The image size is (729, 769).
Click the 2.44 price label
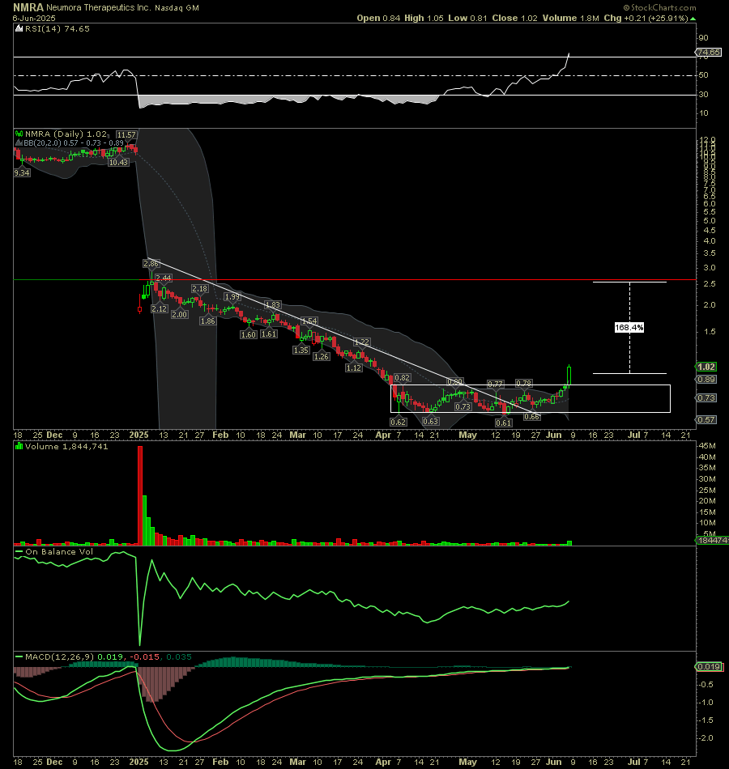[x=164, y=278]
